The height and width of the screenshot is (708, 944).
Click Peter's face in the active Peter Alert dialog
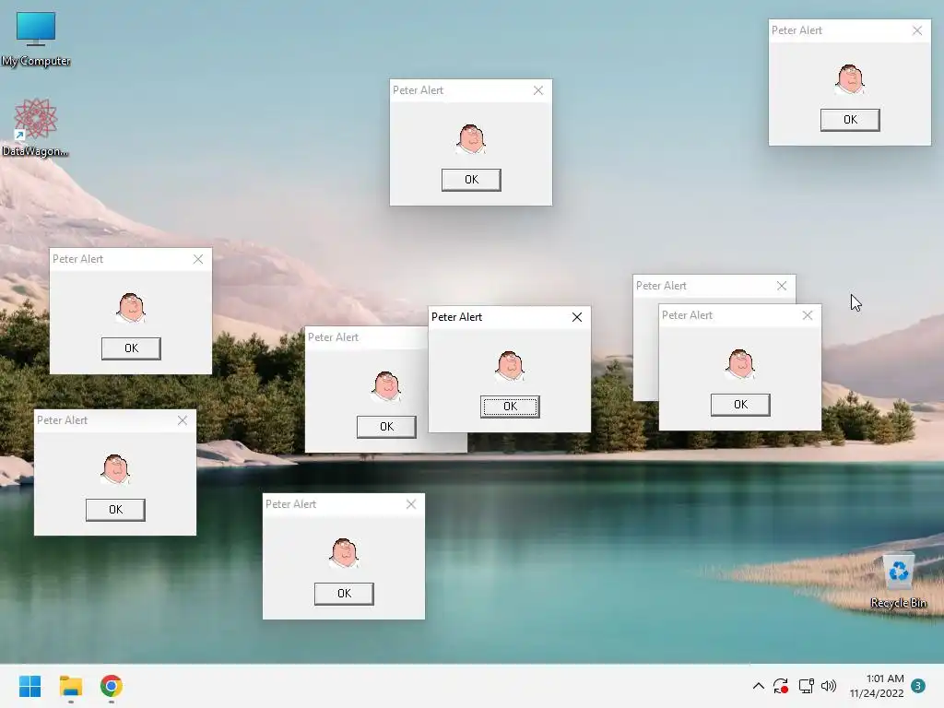coord(510,365)
